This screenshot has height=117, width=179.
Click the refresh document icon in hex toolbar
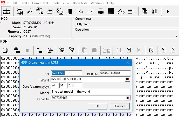(x=50, y=50)
